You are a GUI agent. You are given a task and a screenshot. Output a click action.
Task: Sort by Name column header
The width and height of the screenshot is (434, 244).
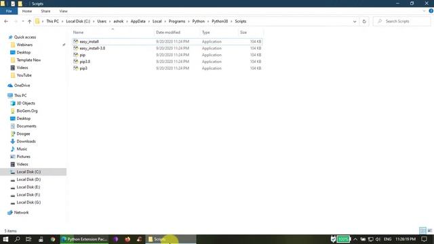78,33
